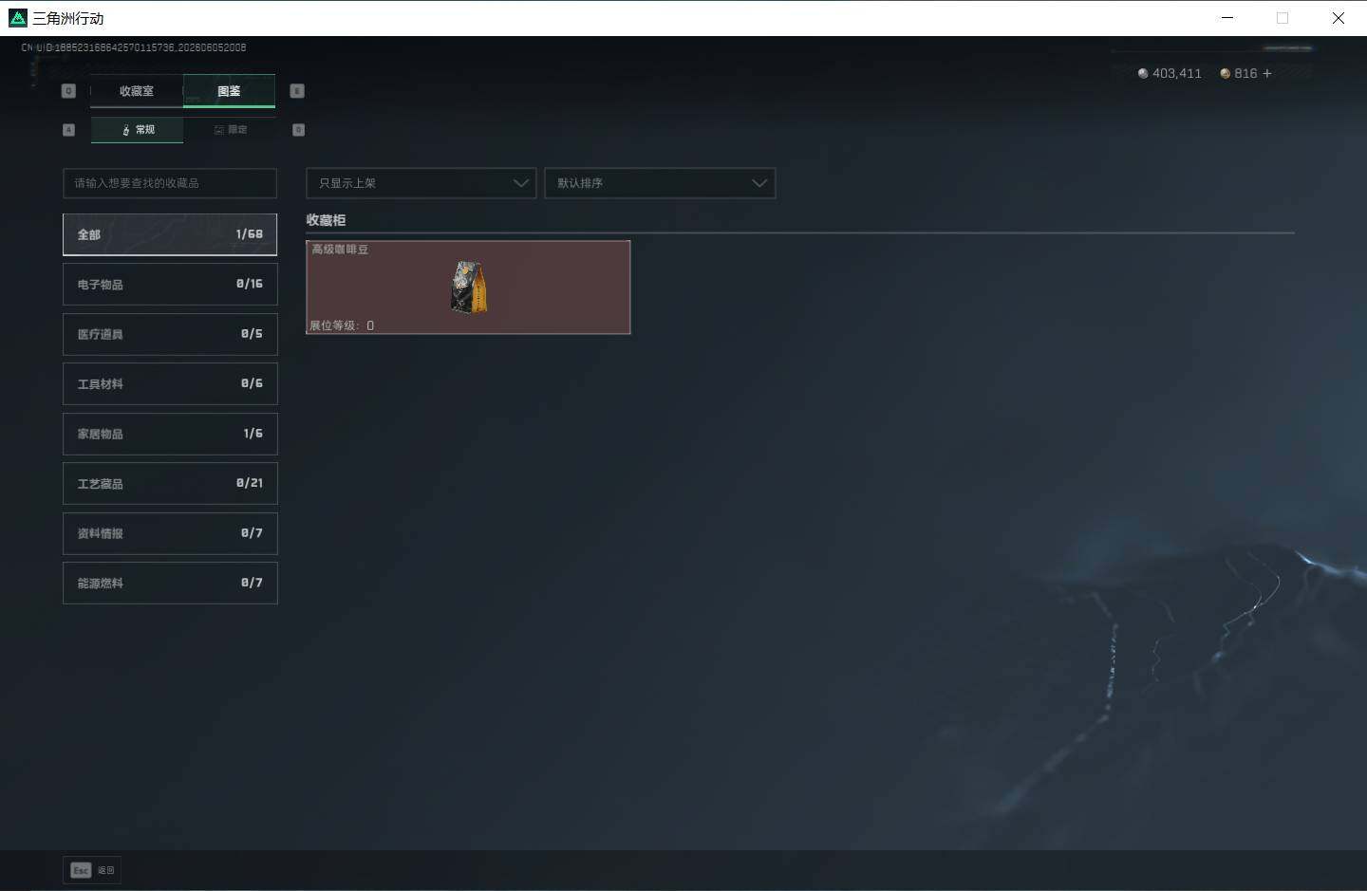Open the 只显示上架 filter dropdown
This screenshot has height=891, width=1367.
point(421,183)
